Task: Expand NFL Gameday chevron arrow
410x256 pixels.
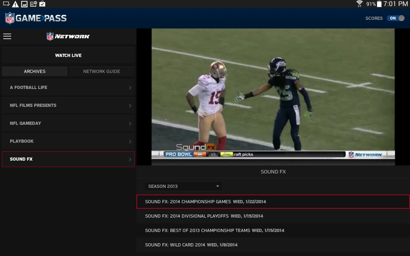Action: [x=130, y=124]
